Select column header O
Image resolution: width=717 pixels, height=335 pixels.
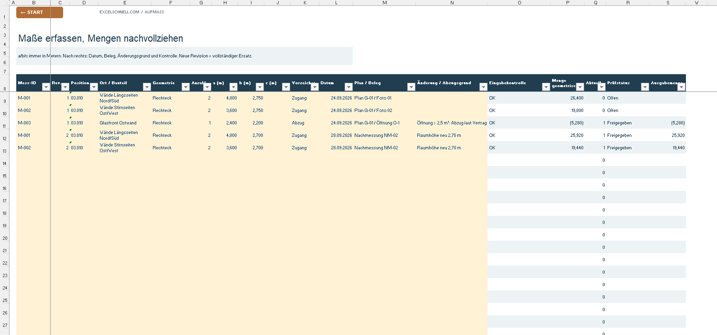pos(519,3)
